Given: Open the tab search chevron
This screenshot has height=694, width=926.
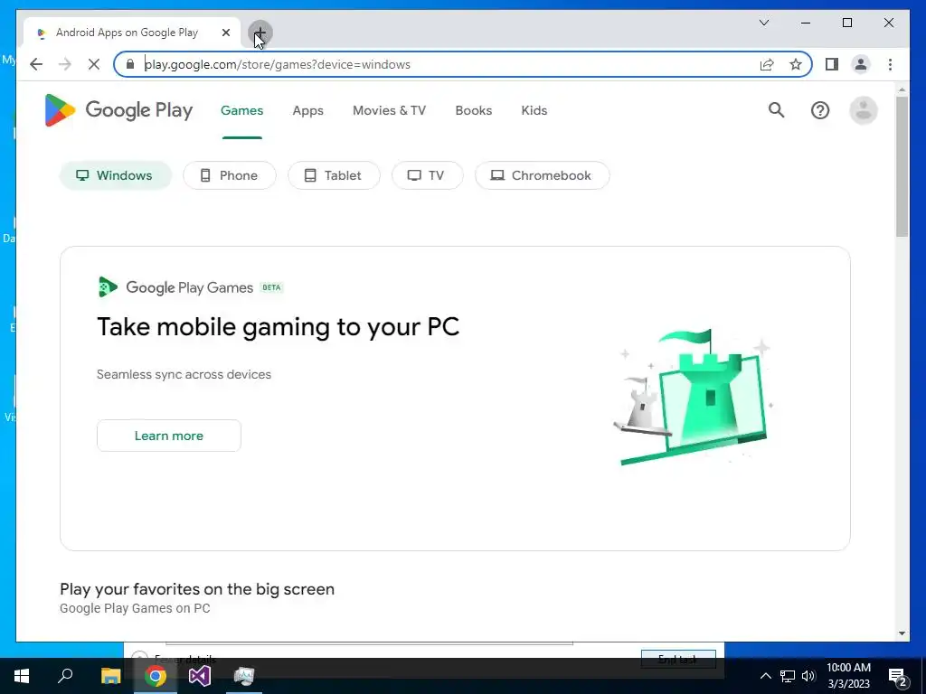Looking at the screenshot, I should click(x=763, y=23).
